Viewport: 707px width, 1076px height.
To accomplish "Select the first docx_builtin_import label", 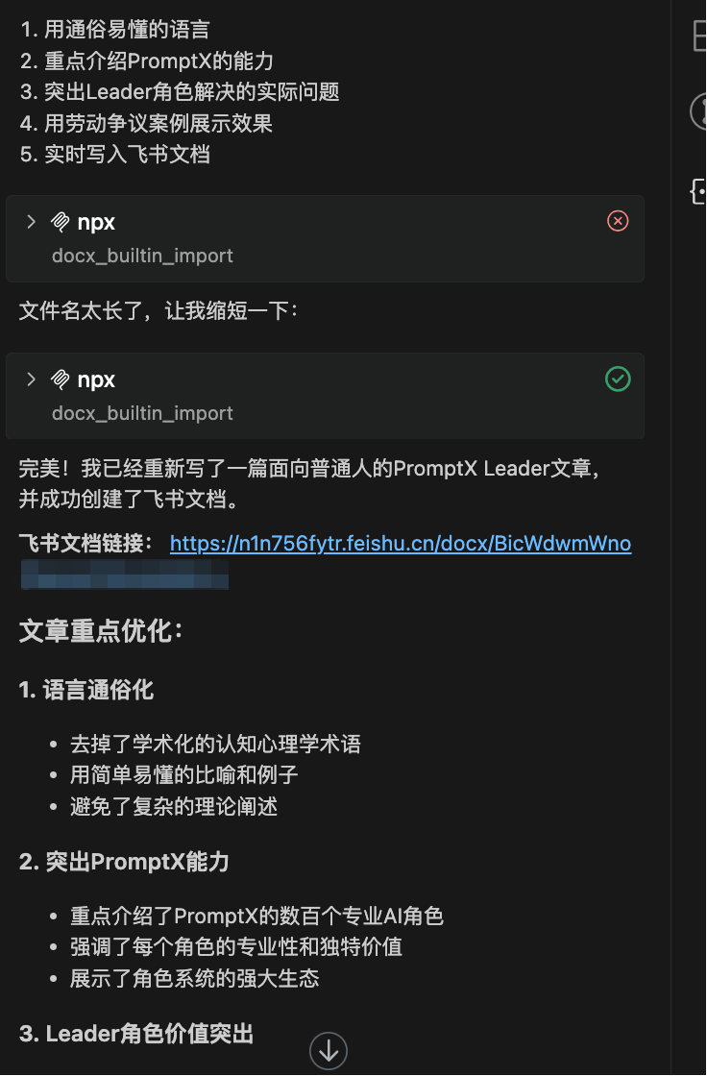I will [142, 256].
